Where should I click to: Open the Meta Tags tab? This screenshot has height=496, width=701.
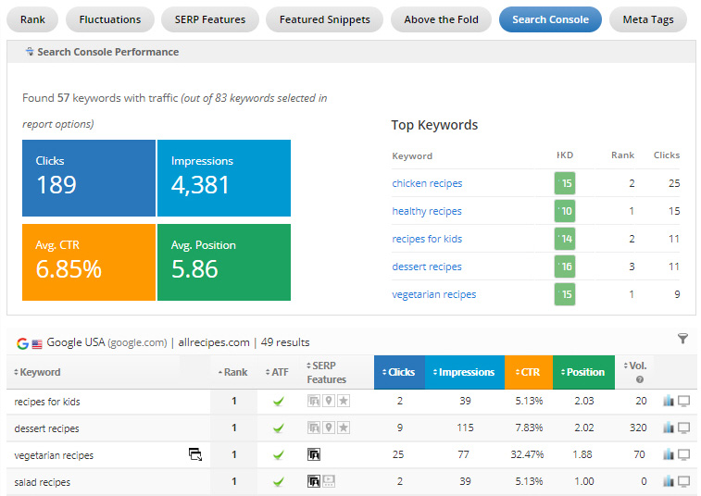point(647,19)
